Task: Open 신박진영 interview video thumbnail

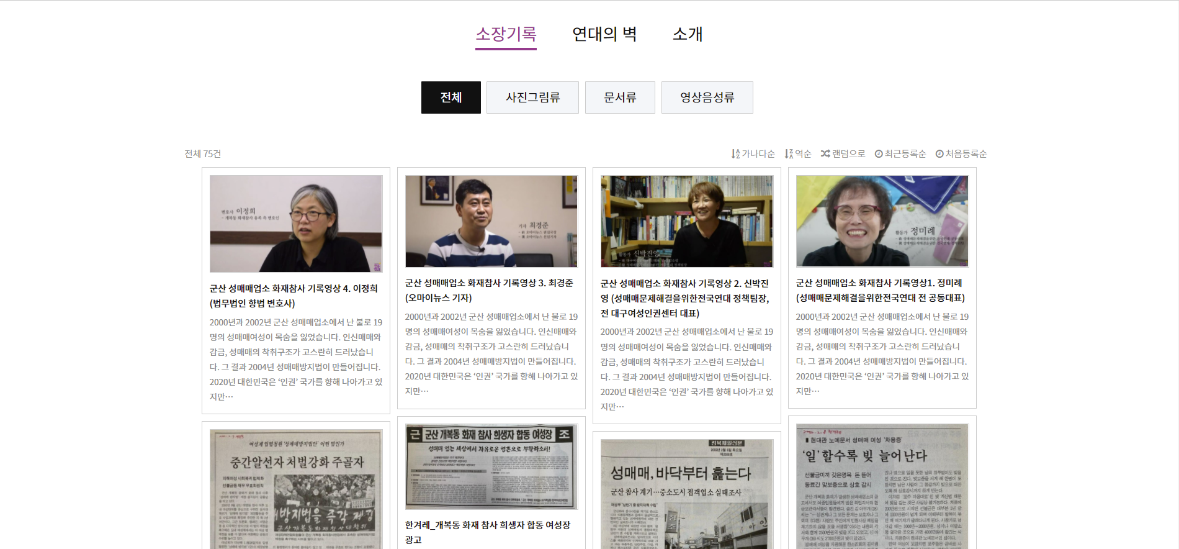Action: point(687,221)
